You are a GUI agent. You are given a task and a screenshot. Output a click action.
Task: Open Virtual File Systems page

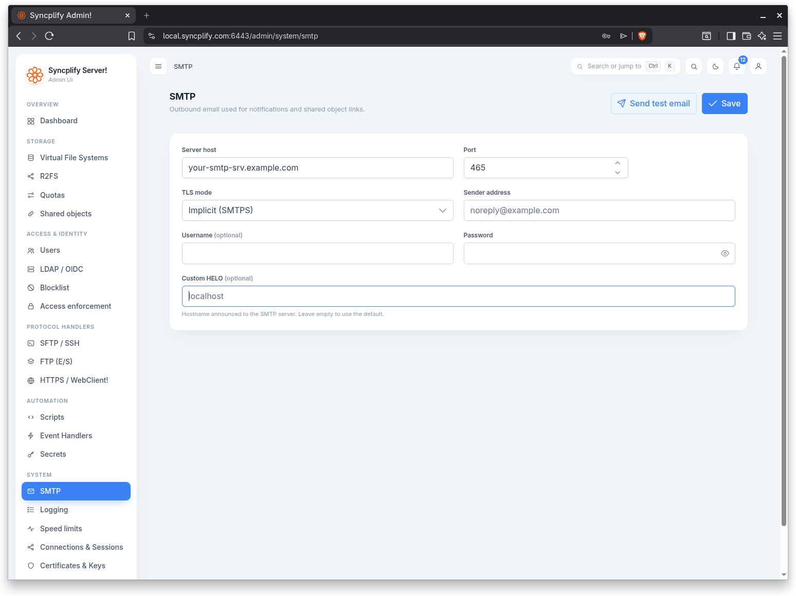coord(76,158)
